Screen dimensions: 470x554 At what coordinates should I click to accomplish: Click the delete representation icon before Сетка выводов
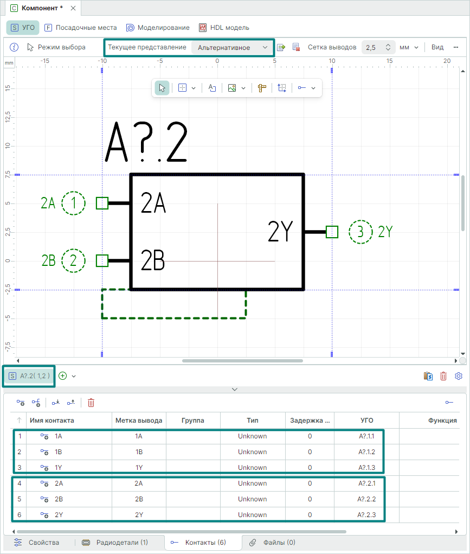click(296, 47)
